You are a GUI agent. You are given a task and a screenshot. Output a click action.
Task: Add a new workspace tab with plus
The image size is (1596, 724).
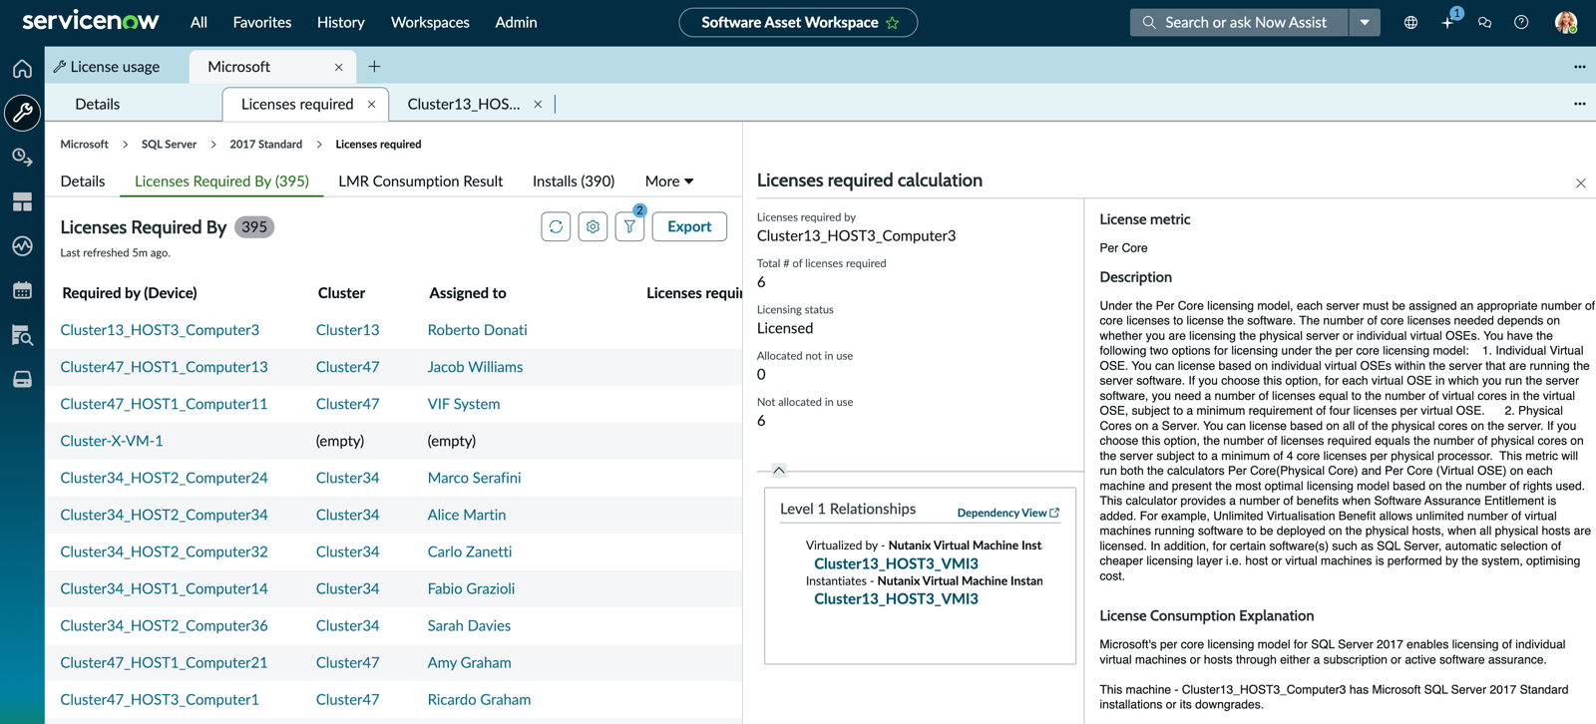[374, 67]
